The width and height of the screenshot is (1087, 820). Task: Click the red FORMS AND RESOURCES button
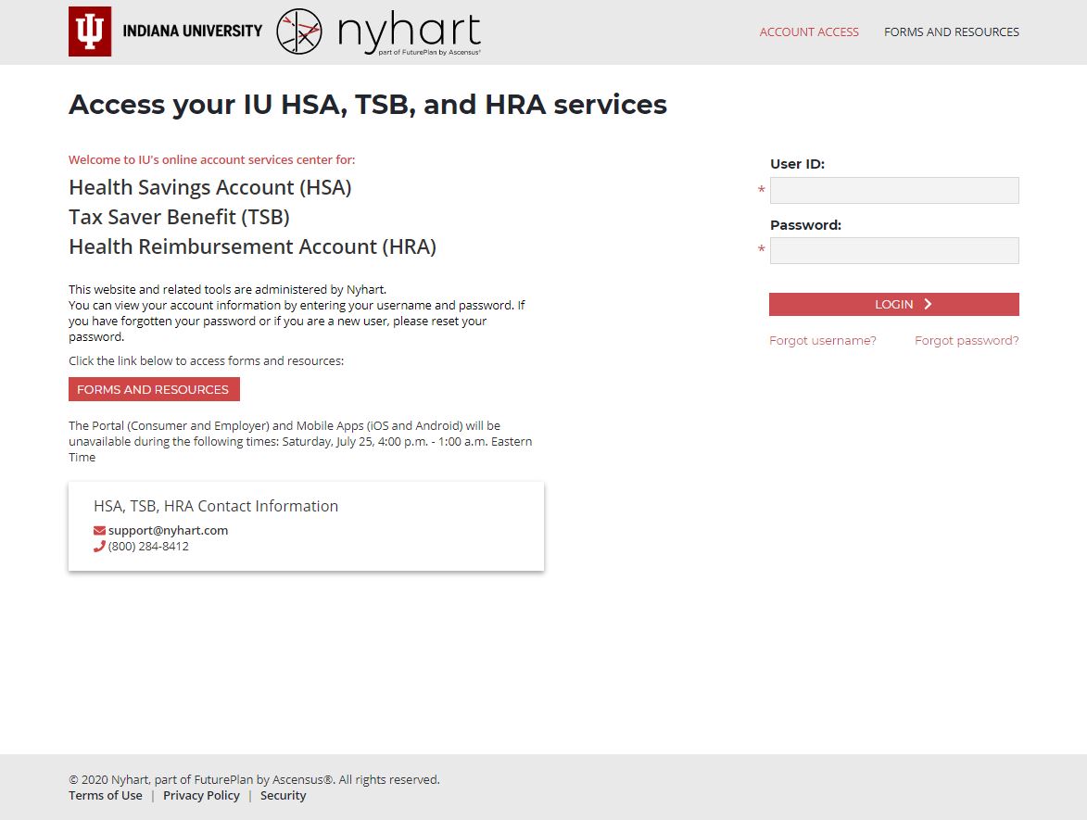(x=154, y=390)
